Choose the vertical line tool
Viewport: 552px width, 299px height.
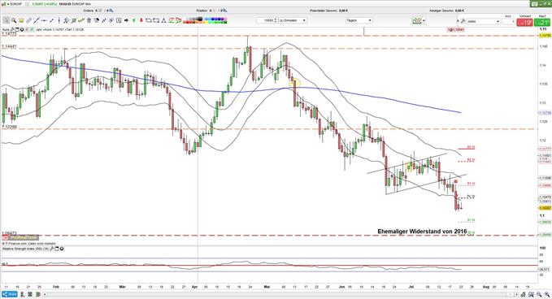[x=59, y=20]
